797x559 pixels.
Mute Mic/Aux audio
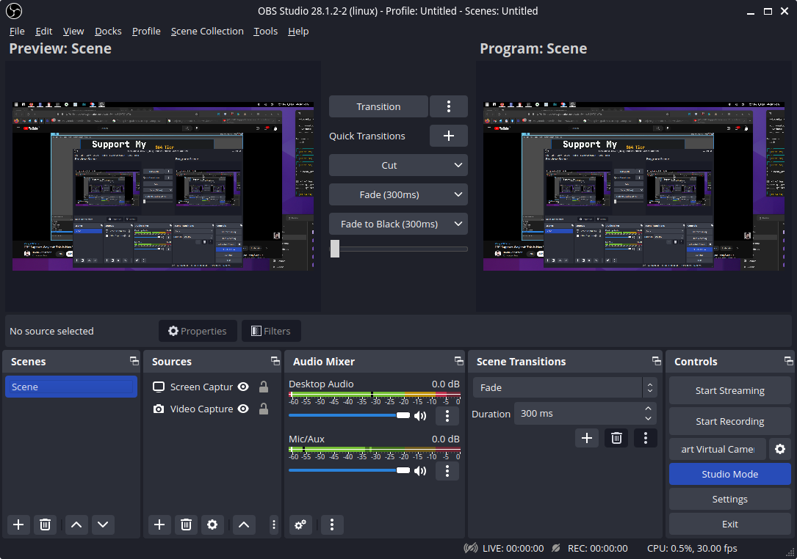tap(420, 471)
